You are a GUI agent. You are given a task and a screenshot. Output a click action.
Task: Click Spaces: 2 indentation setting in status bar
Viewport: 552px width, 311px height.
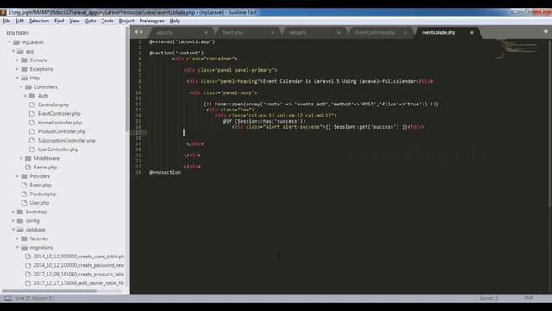click(488, 298)
